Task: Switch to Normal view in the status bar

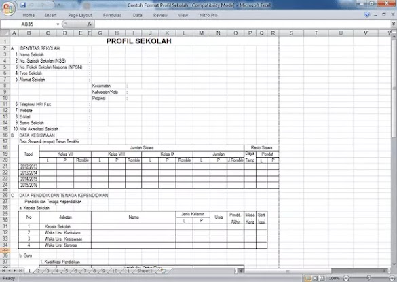Action: pos(308,278)
